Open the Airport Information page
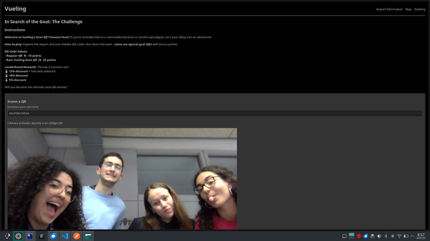This screenshot has height=241, width=430. [389, 9]
